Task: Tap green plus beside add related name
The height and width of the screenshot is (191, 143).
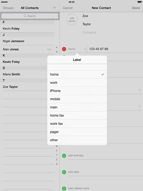Action: (x=64, y=188)
